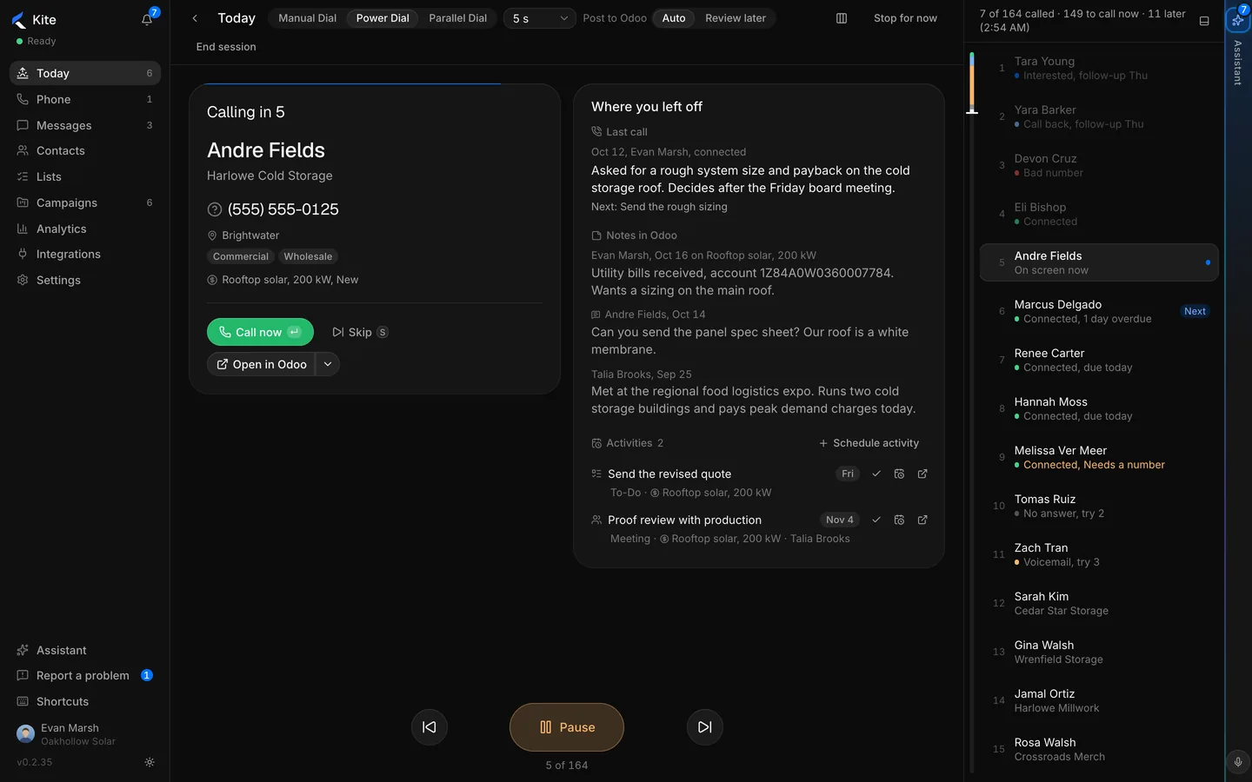The image size is (1252, 782).
Task: Open Messages in sidebar
Action: coord(85,125)
